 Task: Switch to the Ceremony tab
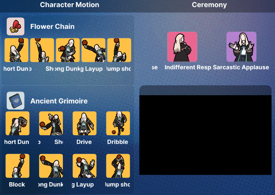[x=209, y=5]
